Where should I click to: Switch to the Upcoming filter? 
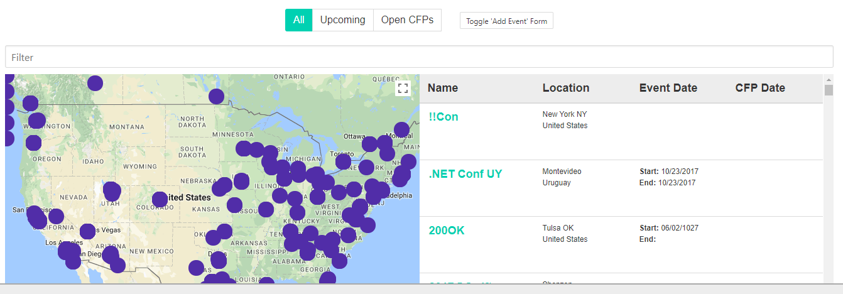(x=342, y=20)
